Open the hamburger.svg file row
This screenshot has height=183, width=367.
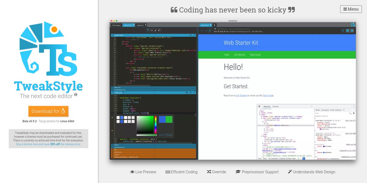click(x=153, y=147)
